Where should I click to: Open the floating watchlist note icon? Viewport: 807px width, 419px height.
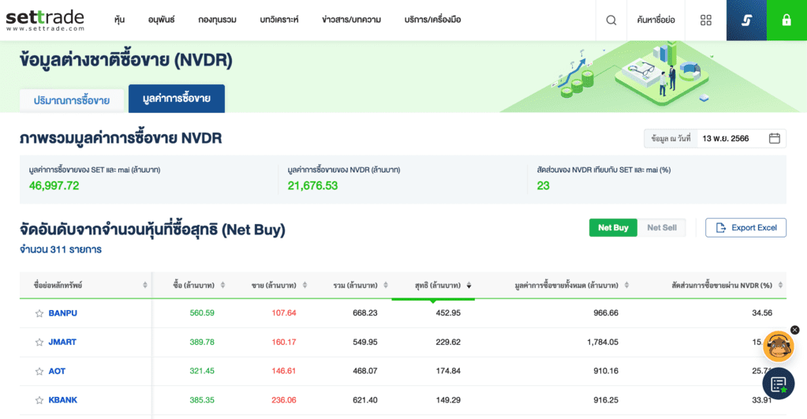[x=779, y=384]
